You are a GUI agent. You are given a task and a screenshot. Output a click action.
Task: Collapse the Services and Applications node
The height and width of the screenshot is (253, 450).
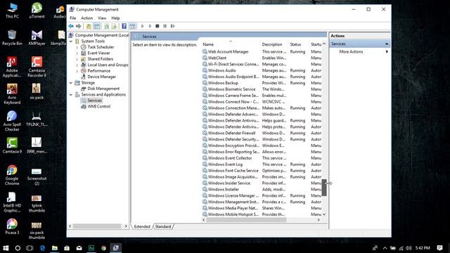tap(71, 95)
